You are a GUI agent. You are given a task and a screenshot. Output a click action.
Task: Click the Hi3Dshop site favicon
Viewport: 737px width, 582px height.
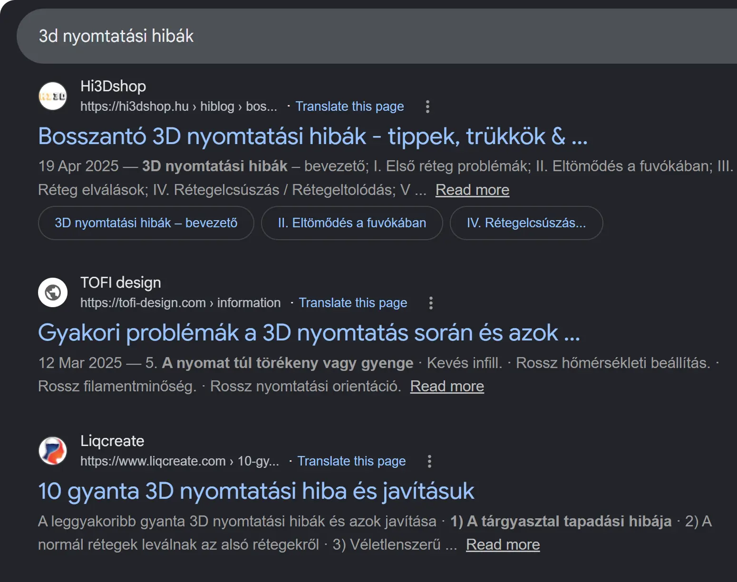(x=53, y=96)
